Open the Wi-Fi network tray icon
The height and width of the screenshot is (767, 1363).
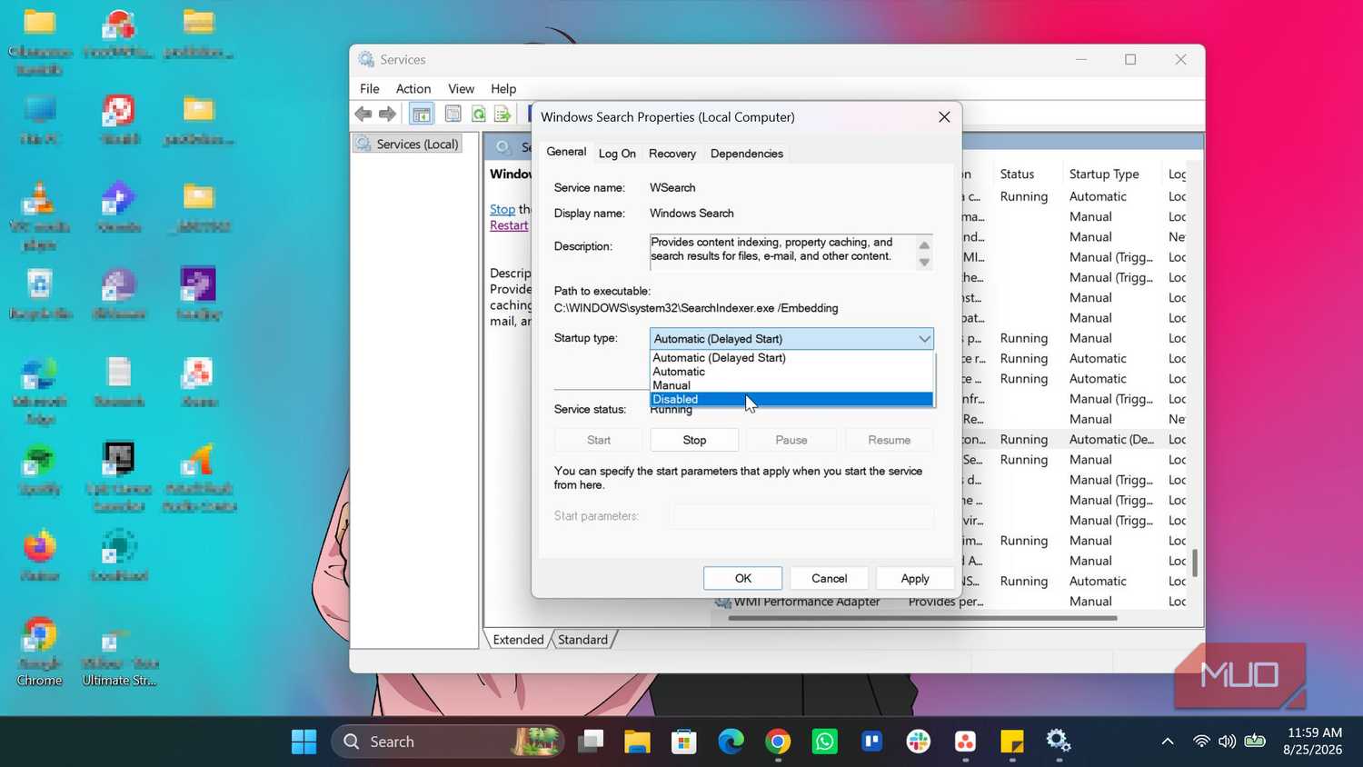coord(1201,742)
